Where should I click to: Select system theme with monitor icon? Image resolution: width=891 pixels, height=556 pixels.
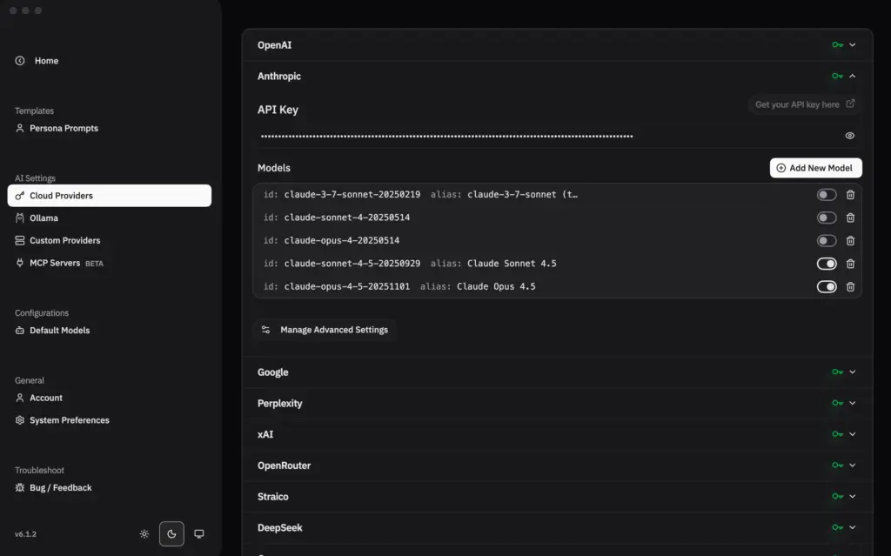[199, 533]
